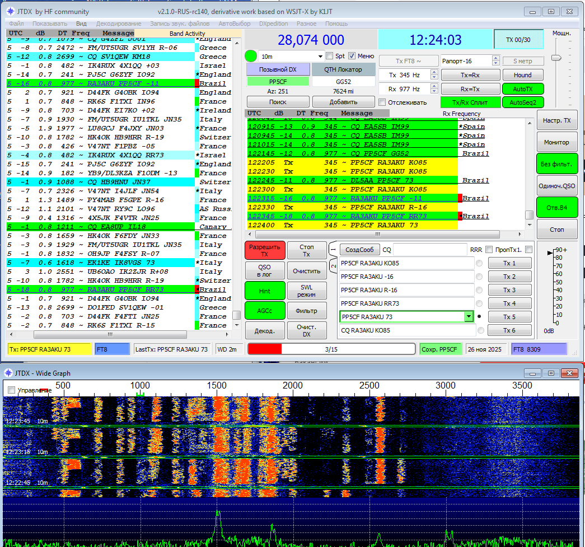This screenshot has width=585, height=547.
Task: Click the green status circle beside band selector
Action: click(251, 56)
